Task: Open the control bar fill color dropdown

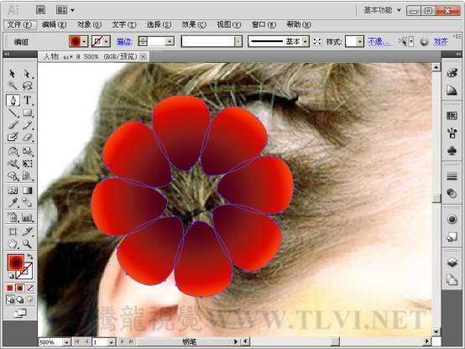Action: click(84, 41)
